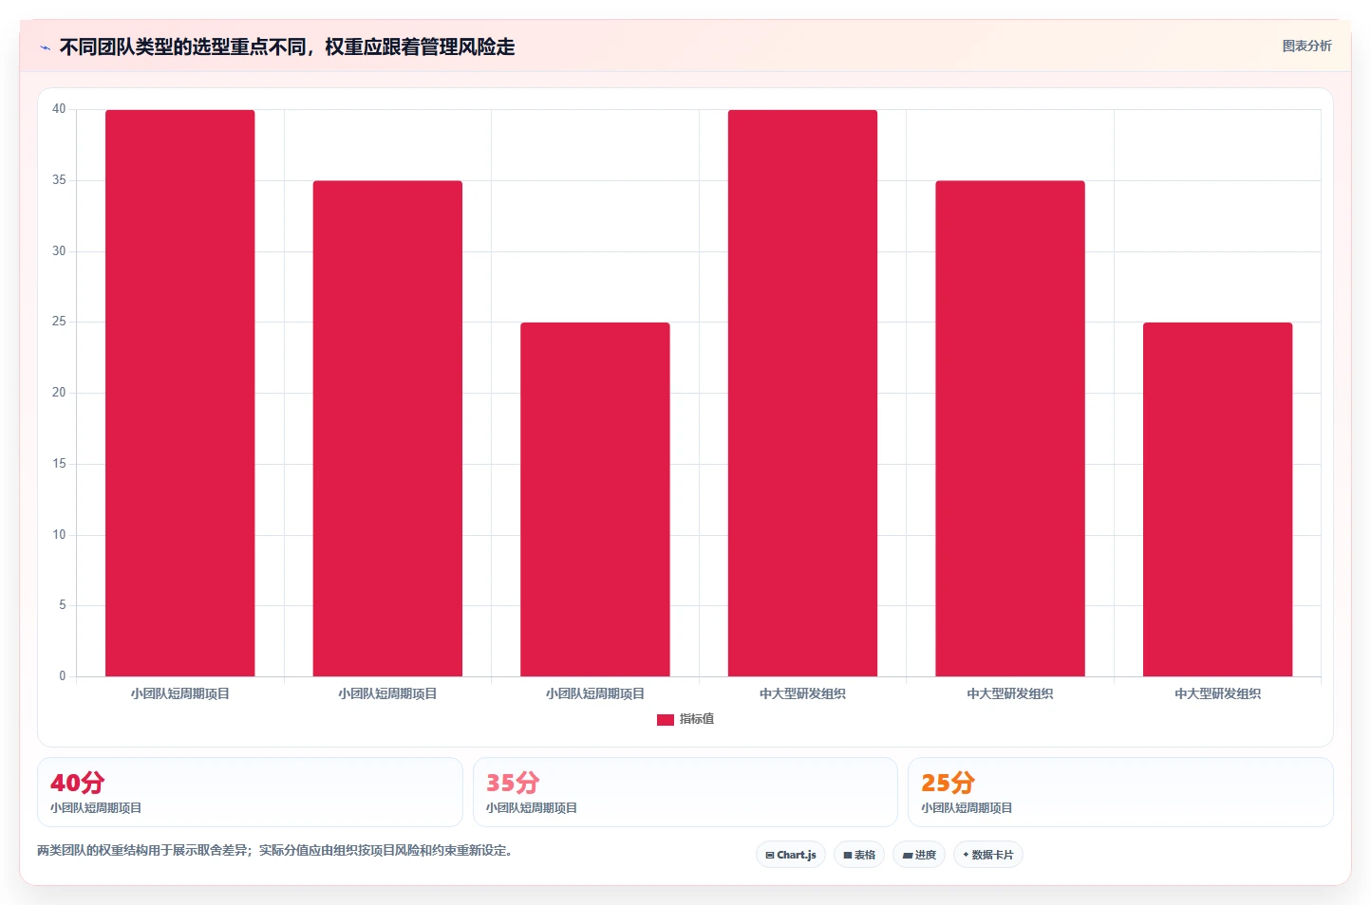This screenshot has width=1371, height=905.
Task: Click y-axis tick label 40
Action: coord(59,109)
